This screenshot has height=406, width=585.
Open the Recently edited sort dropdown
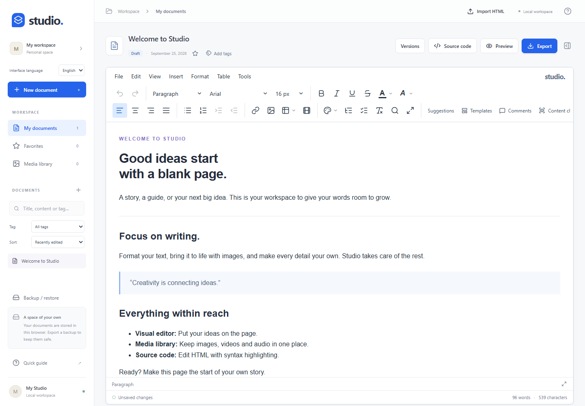point(58,242)
